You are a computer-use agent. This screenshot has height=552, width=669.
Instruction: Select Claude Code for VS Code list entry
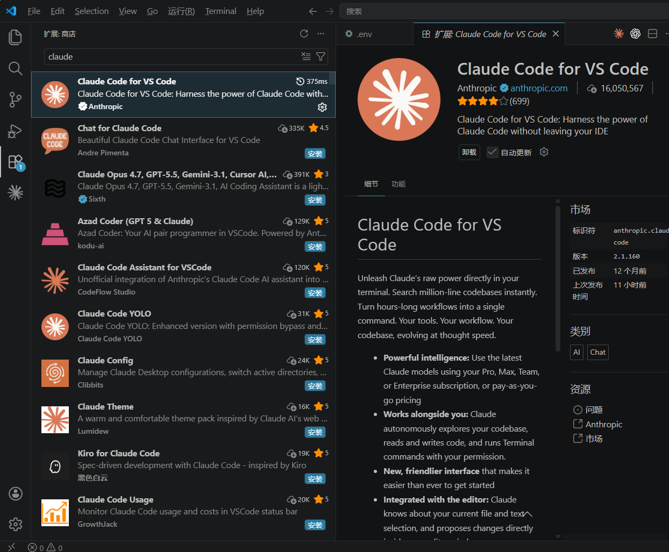pos(183,95)
